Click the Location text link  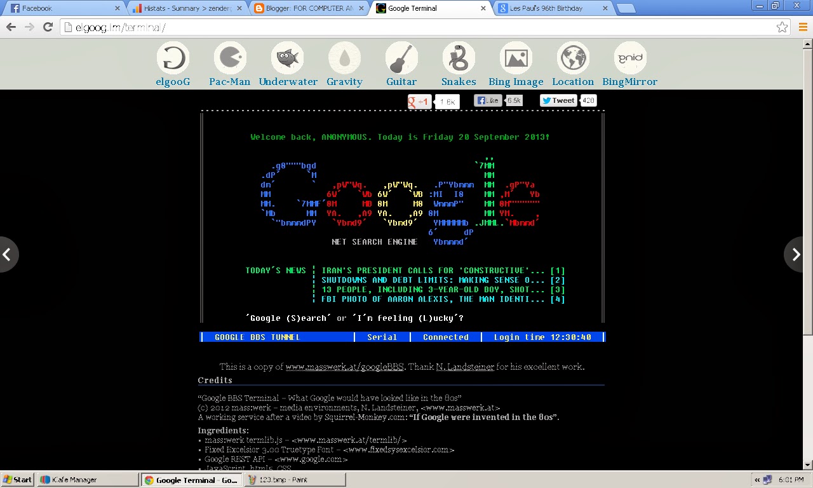click(573, 82)
